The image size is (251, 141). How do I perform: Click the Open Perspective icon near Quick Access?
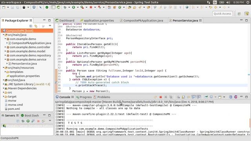click(239, 14)
